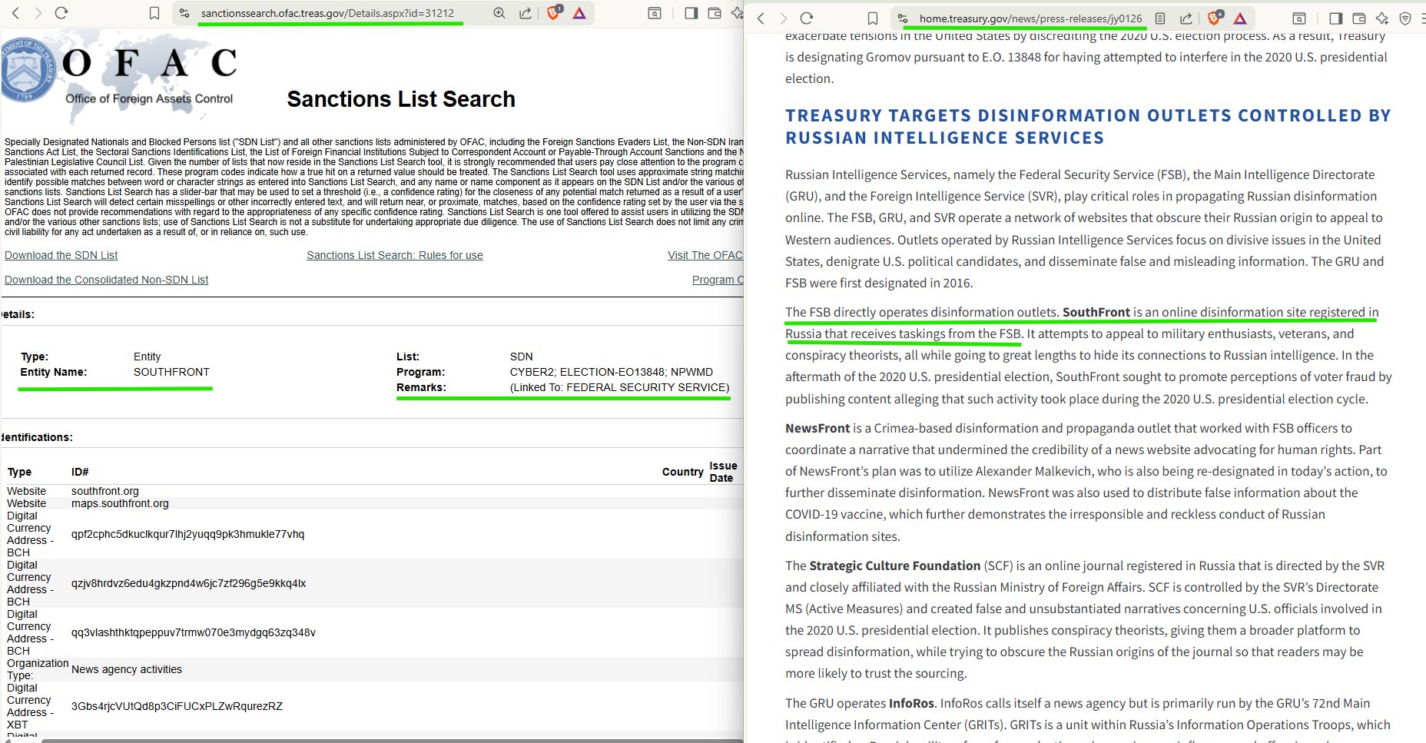Toggle speedreader icon in the Treasury address bar
This screenshot has width=1426, height=743.
[1160, 18]
